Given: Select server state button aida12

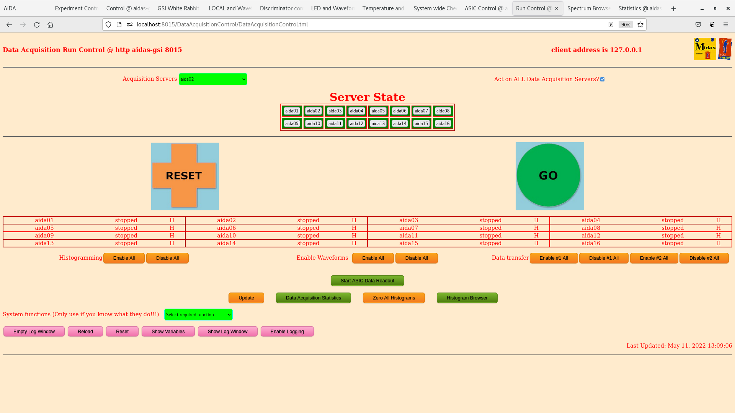Looking at the screenshot, I should (x=356, y=124).
